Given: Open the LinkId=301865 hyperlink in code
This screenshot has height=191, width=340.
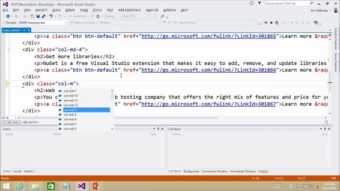Looking at the screenshot, I should (x=209, y=36).
